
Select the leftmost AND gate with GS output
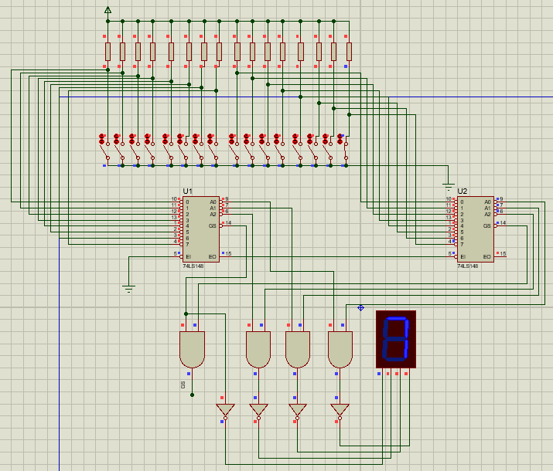(x=193, y=349)
